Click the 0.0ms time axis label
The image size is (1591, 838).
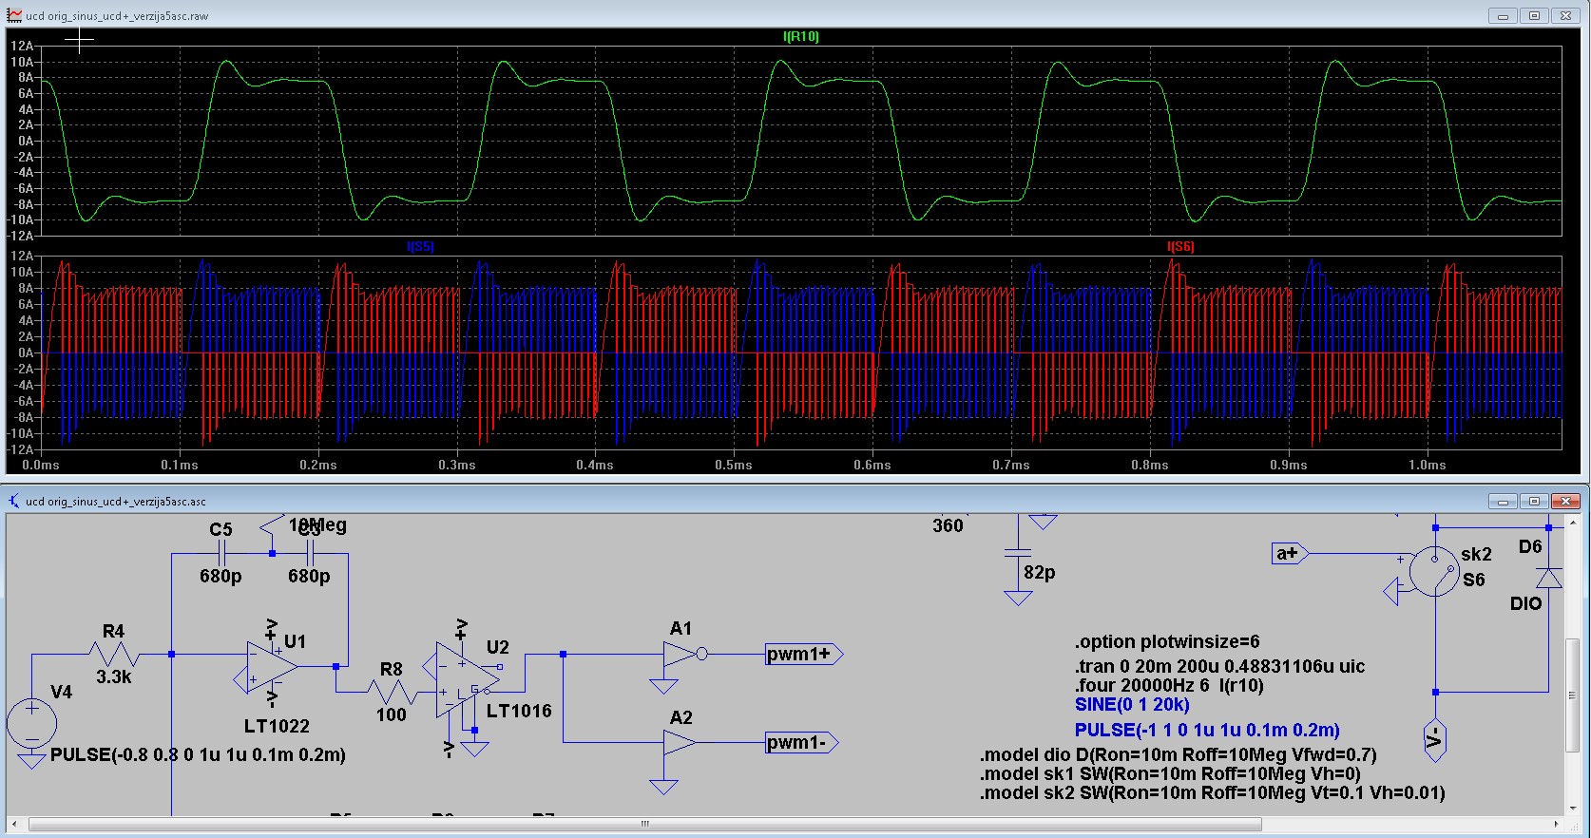tap(40, 465)
